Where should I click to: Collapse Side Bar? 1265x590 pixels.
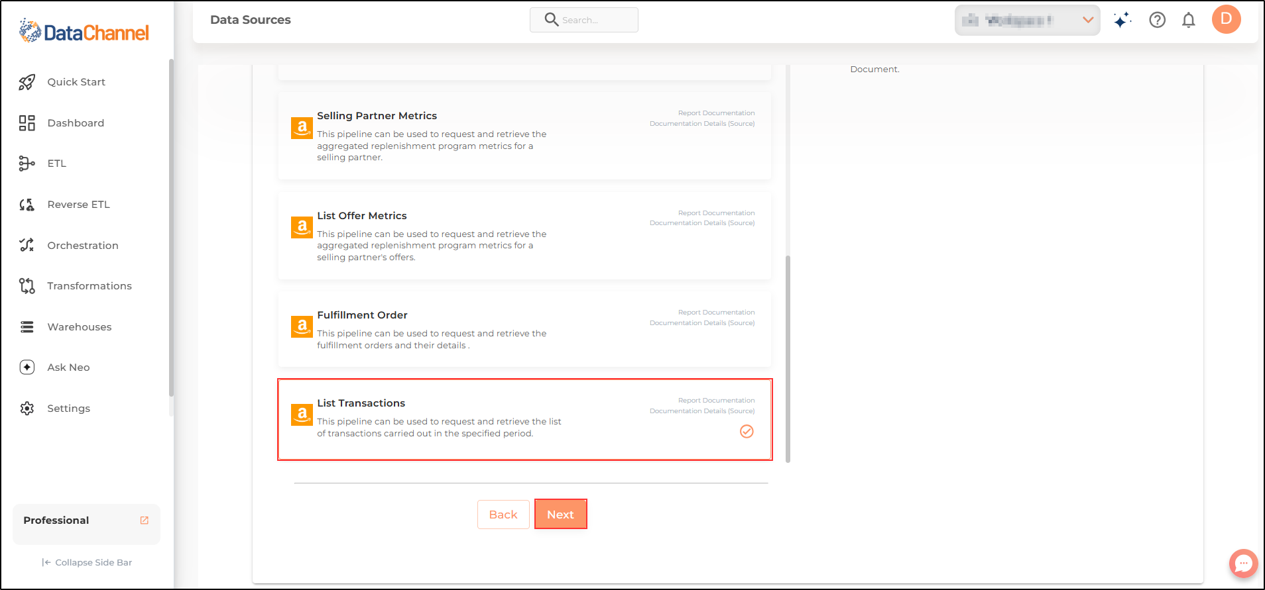(x=87, y=562)
